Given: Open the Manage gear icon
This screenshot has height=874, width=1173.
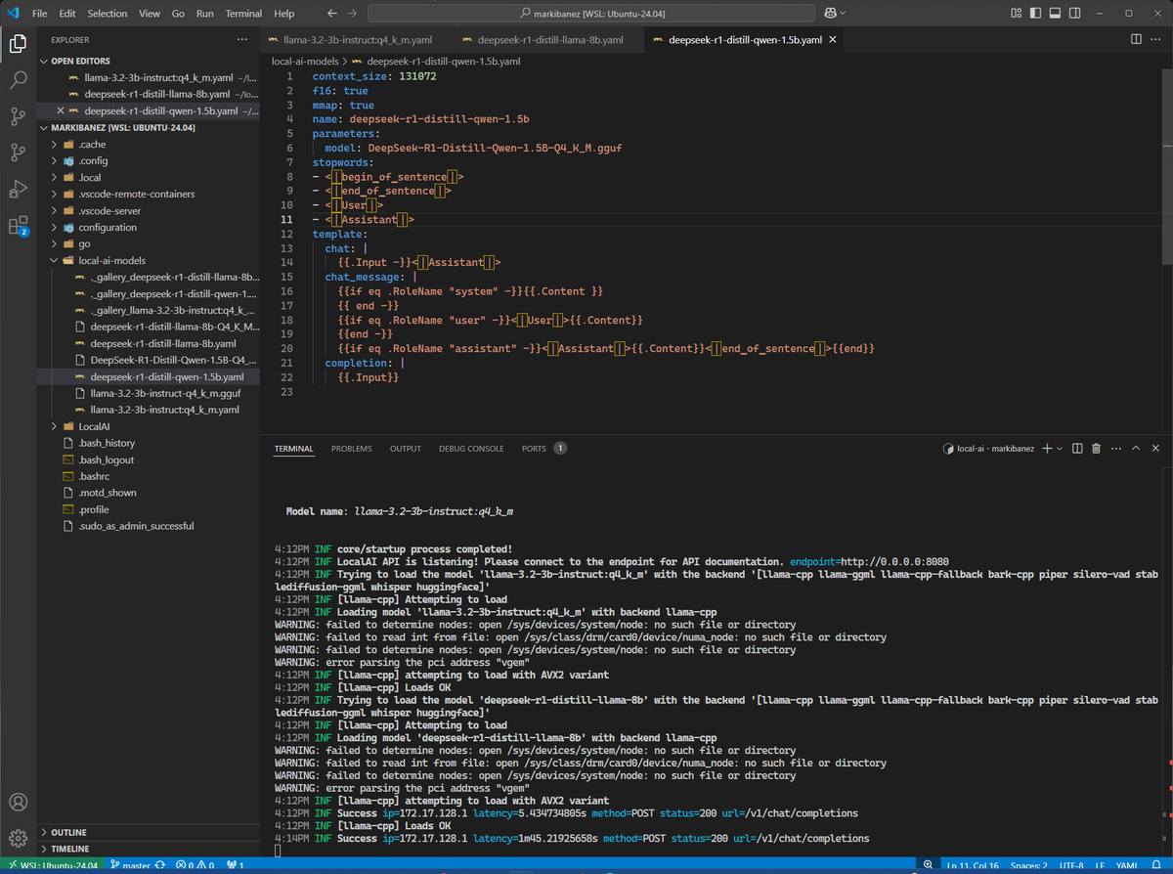Looking at the screenshot, I should click(x=18, y=839).
